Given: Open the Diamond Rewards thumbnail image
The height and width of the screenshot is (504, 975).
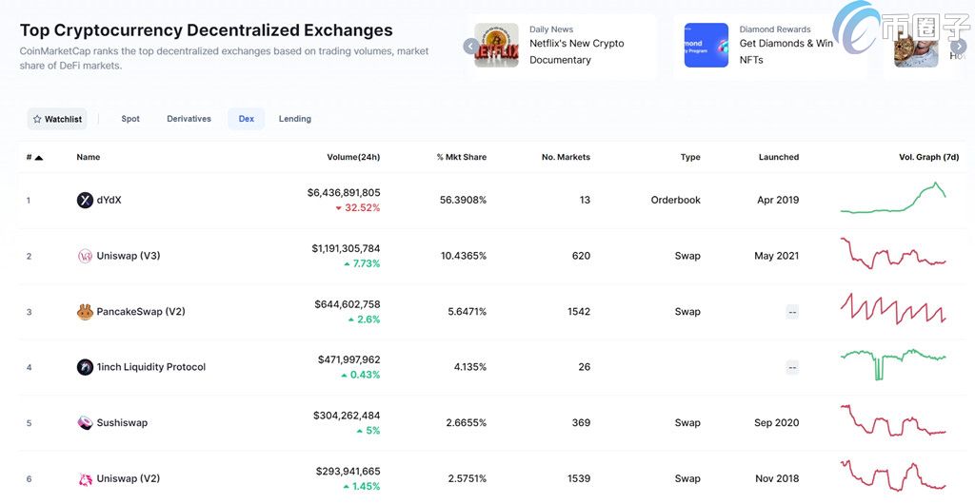Looking at the screenshot, I should pyautogui.click(x=706, y=46).
